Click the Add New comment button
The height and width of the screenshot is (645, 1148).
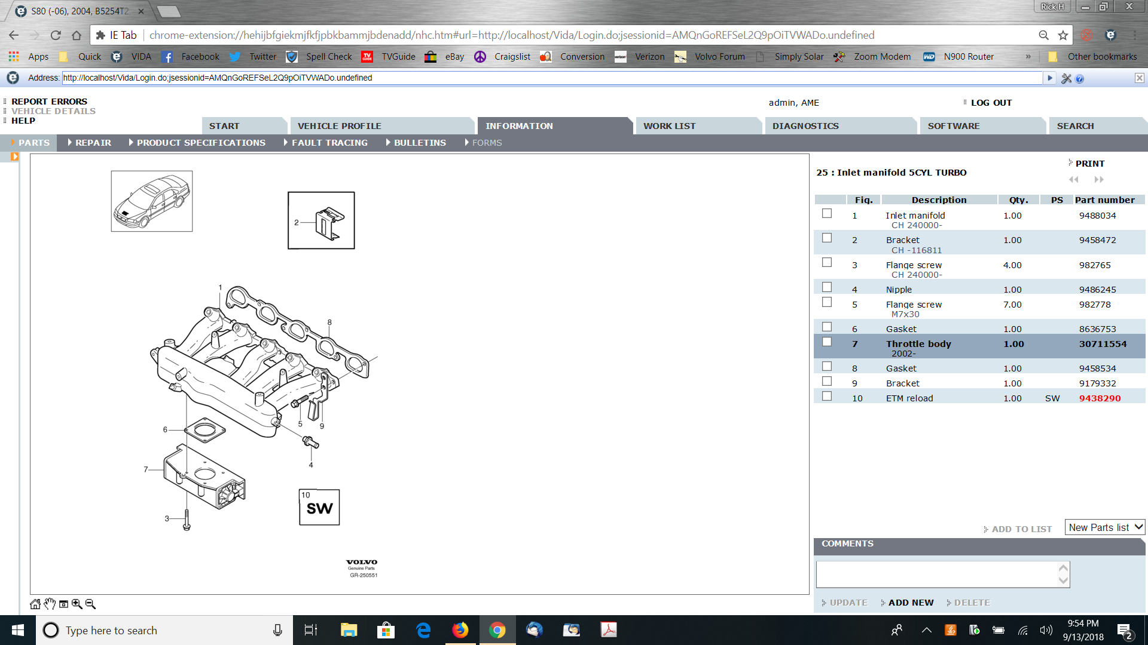tap(910, 603)
